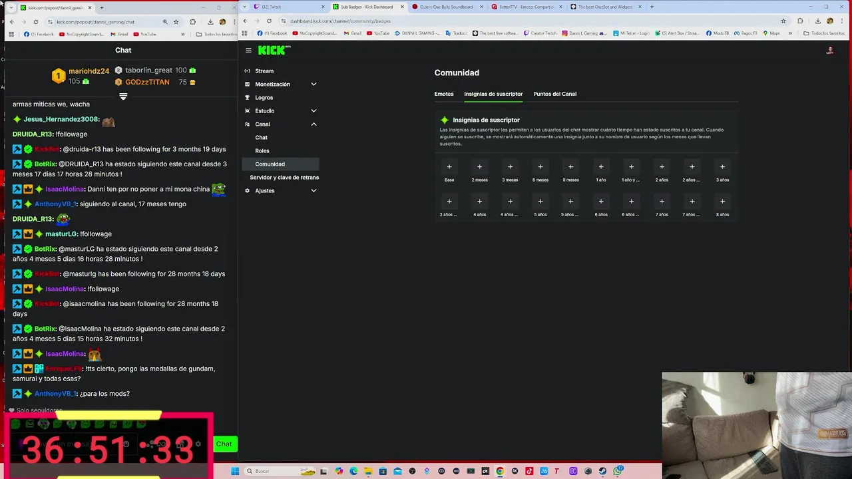Add the 1 año y ... badge
852x479 pixels.
tap(631, 167)
